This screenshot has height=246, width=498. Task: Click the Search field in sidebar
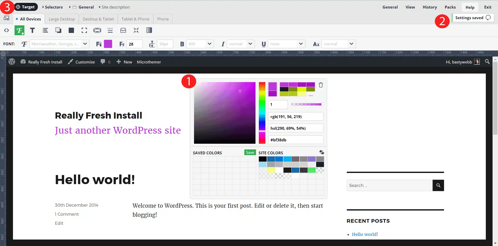pos(390,185)
